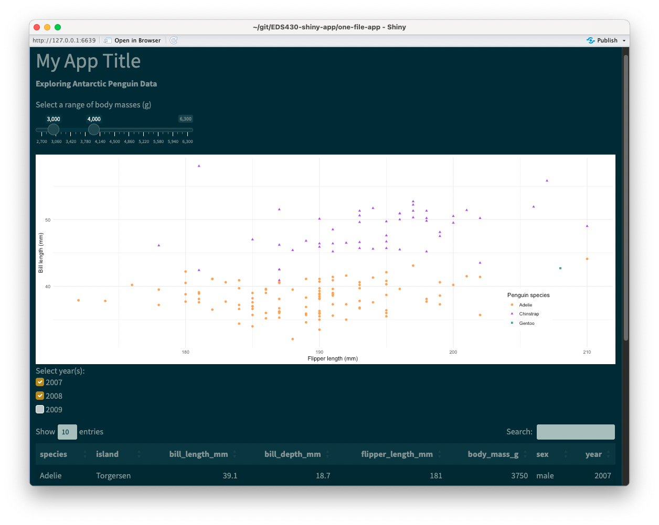Open the Show entries per page selector
This screenshot has width=659, height=525.
[x=67, y=432]
